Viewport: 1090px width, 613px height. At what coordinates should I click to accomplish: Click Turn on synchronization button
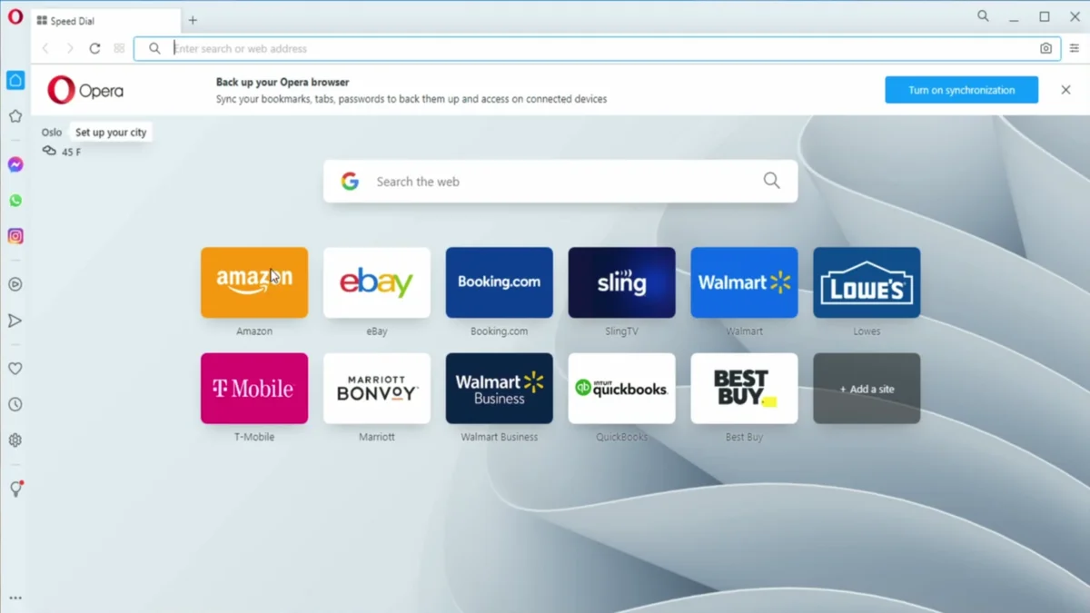962,90
